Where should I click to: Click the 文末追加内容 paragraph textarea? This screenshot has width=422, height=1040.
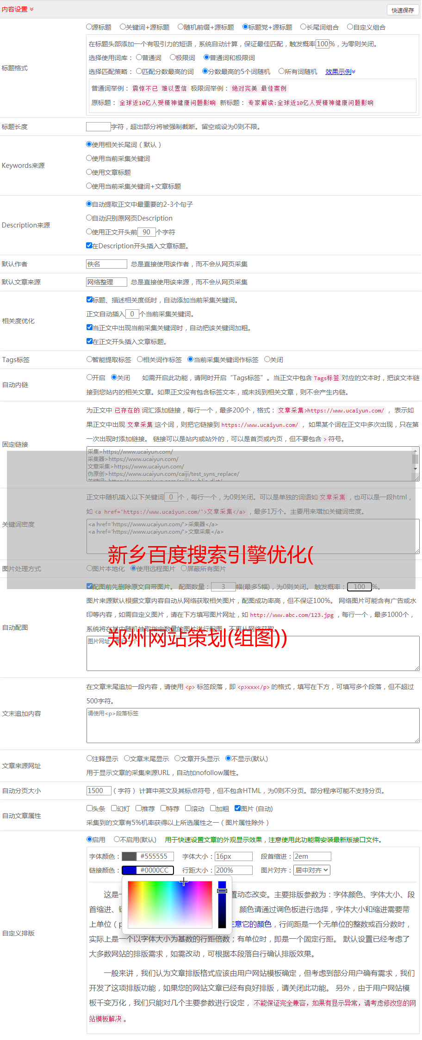253,726
